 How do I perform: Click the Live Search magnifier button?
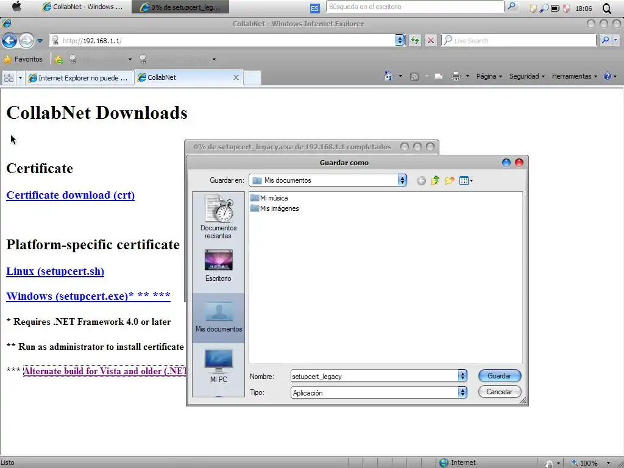pos(605,40)
